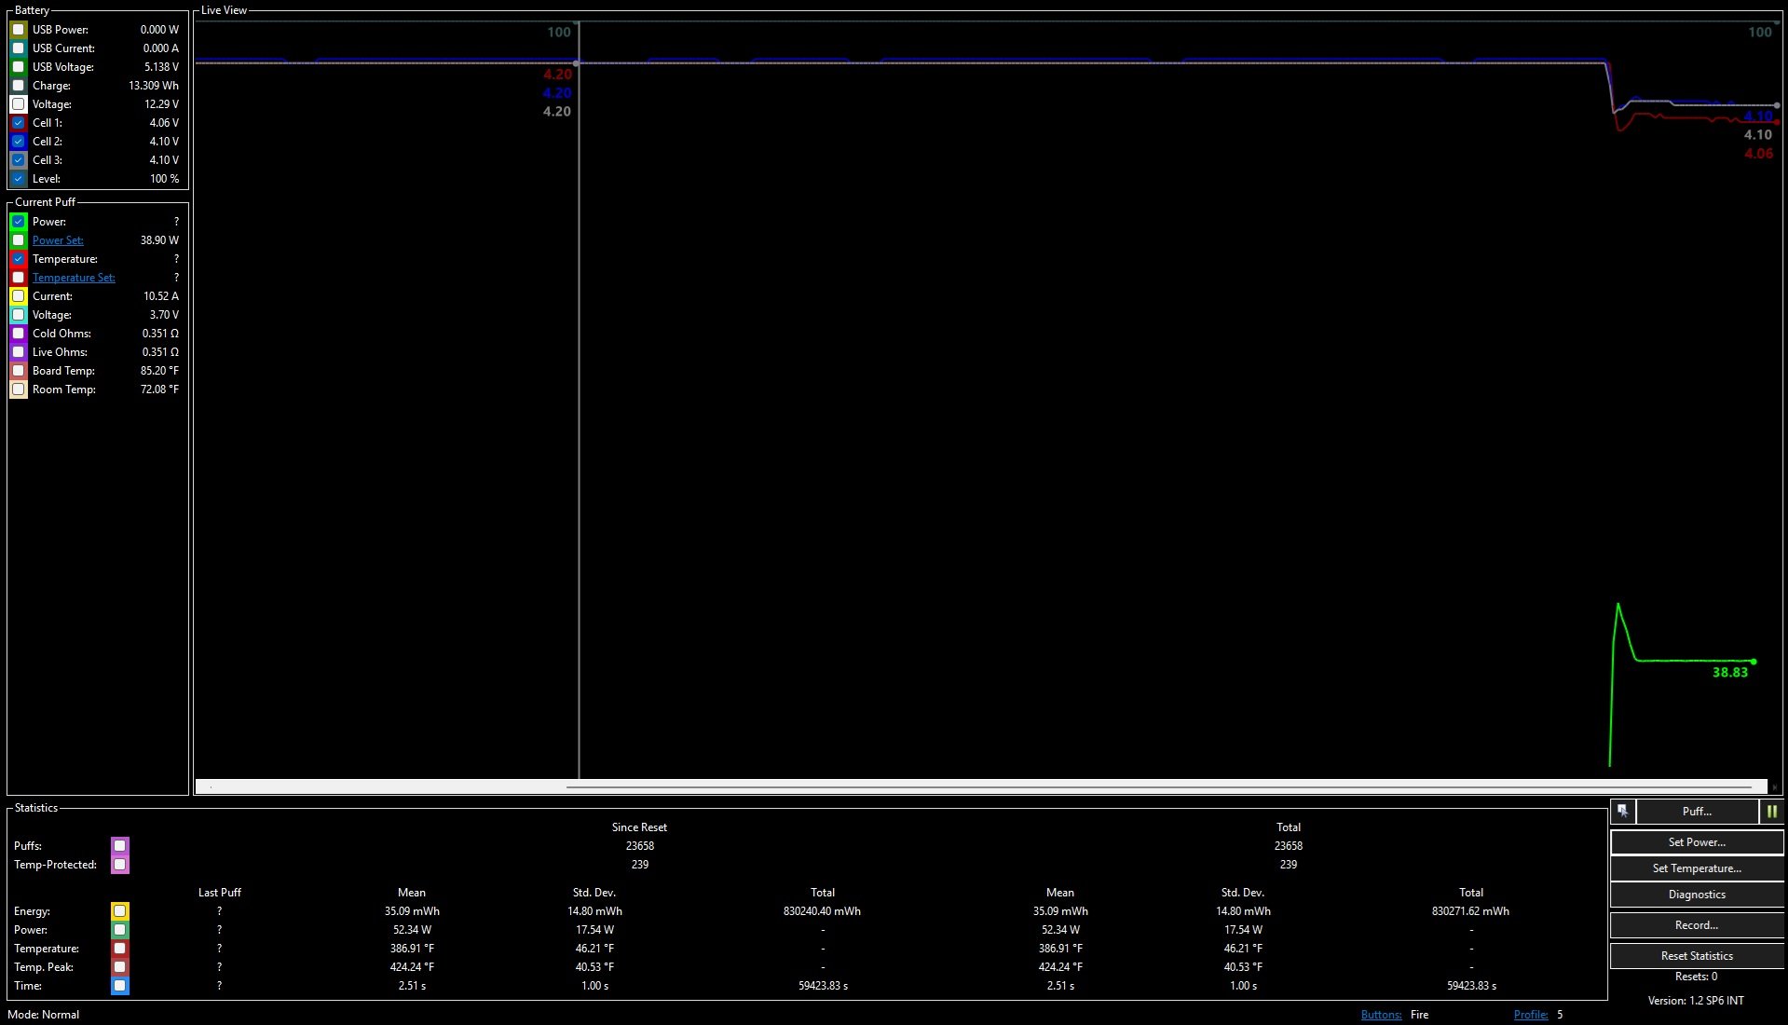This screenshot has height=1025, width=1788.
Task: Toggle the battery Level checkbox
Action: (x=19, y=179)
